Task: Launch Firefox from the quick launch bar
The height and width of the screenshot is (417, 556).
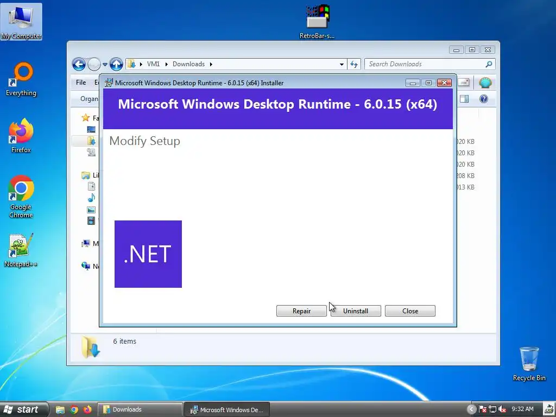Action: (87, 410)
